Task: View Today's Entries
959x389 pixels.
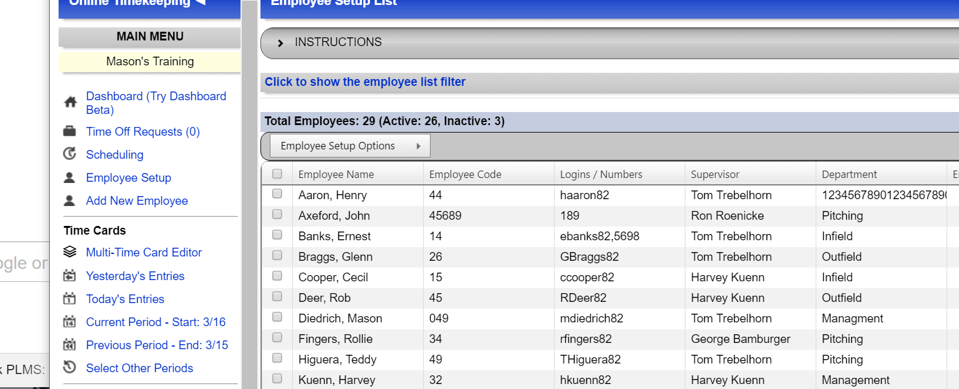Action: [125, 299]
